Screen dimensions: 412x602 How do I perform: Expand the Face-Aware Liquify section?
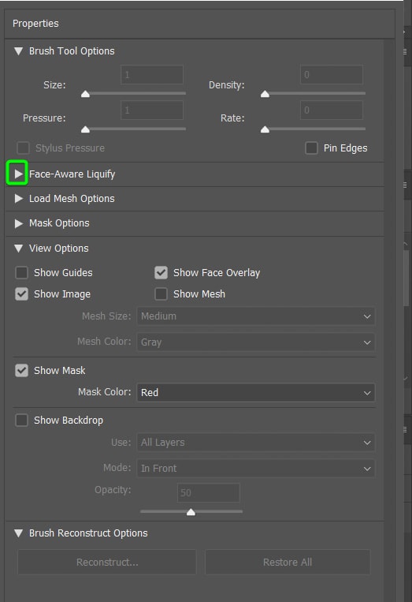click(18, 174)
